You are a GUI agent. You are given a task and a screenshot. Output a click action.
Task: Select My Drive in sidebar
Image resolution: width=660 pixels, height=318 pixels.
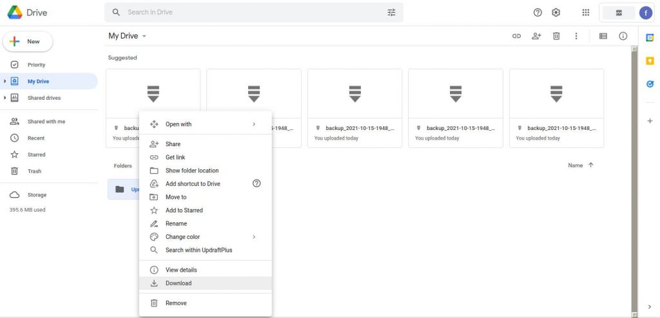[x=48, y=81]
